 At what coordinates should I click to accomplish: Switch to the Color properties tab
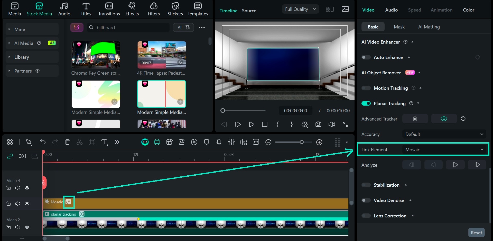coord(468,10)
